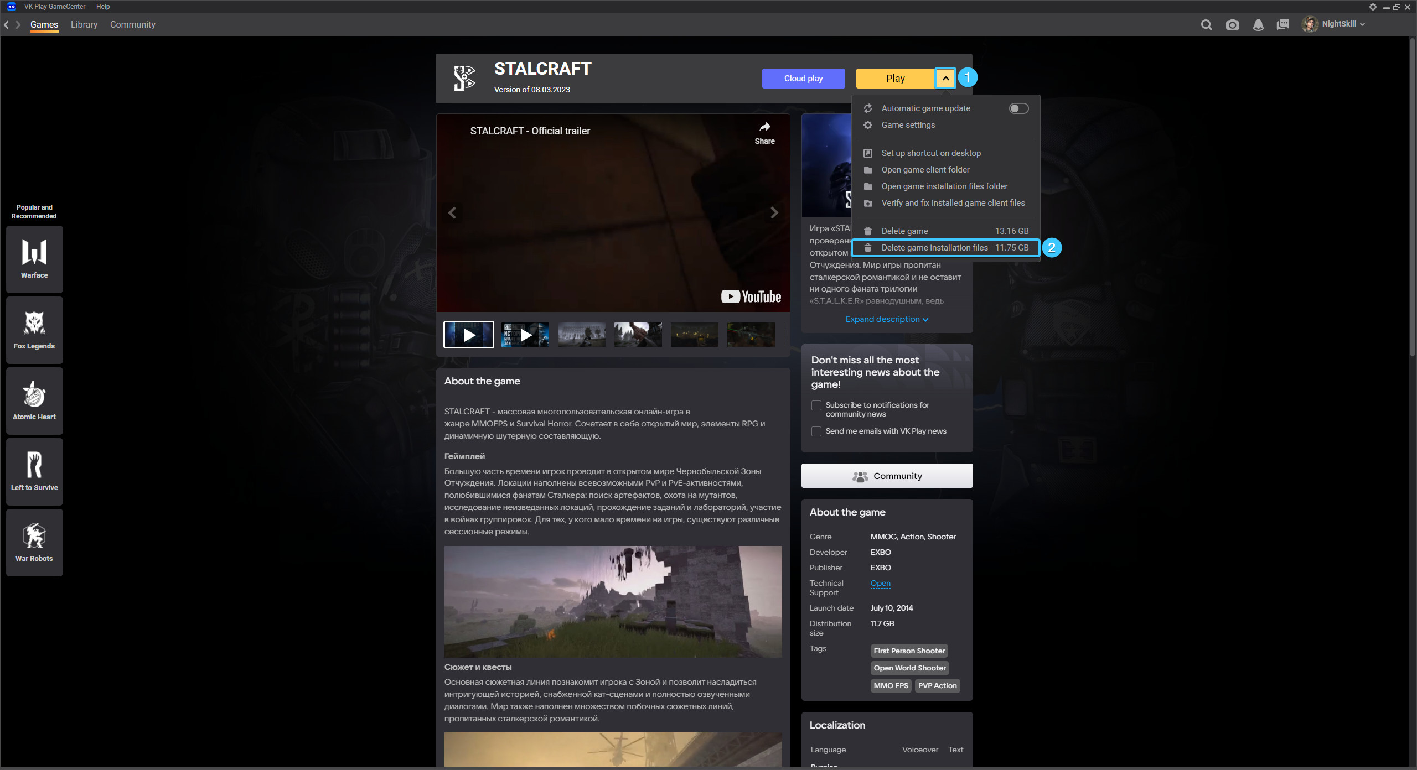Click the Open World Shooter tag

coord(909,668)
